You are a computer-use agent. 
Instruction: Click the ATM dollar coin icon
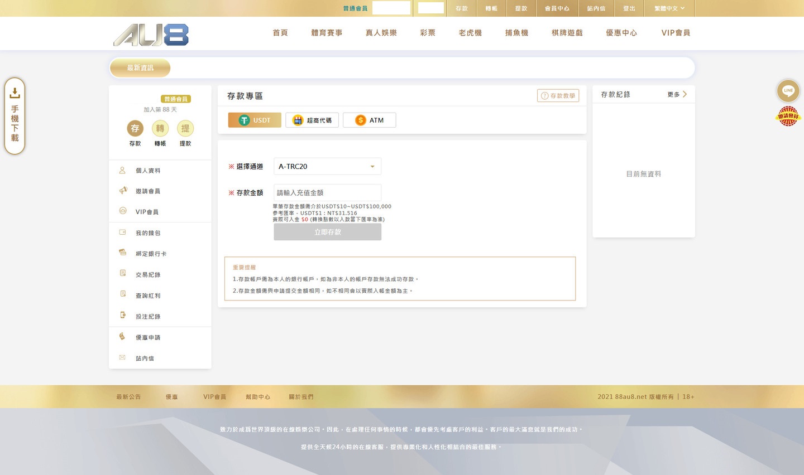pyautogui.click(x=361, y=120)
